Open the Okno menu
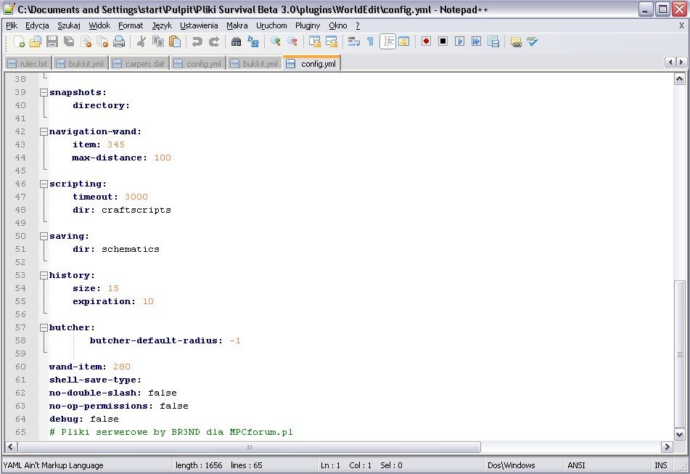The height and width of the screenshot is (474, 690). 338,25
